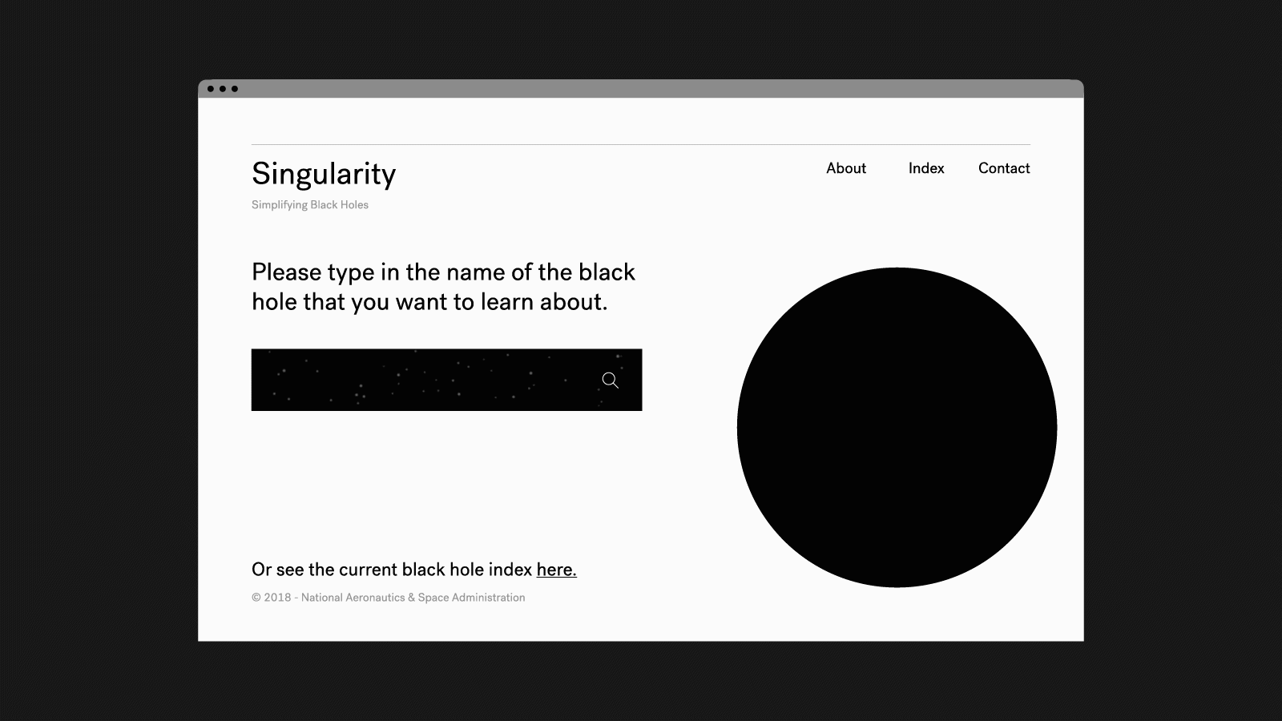Go to the Contact page
The image size is (1282, 721).
[x=1004, y=168]
